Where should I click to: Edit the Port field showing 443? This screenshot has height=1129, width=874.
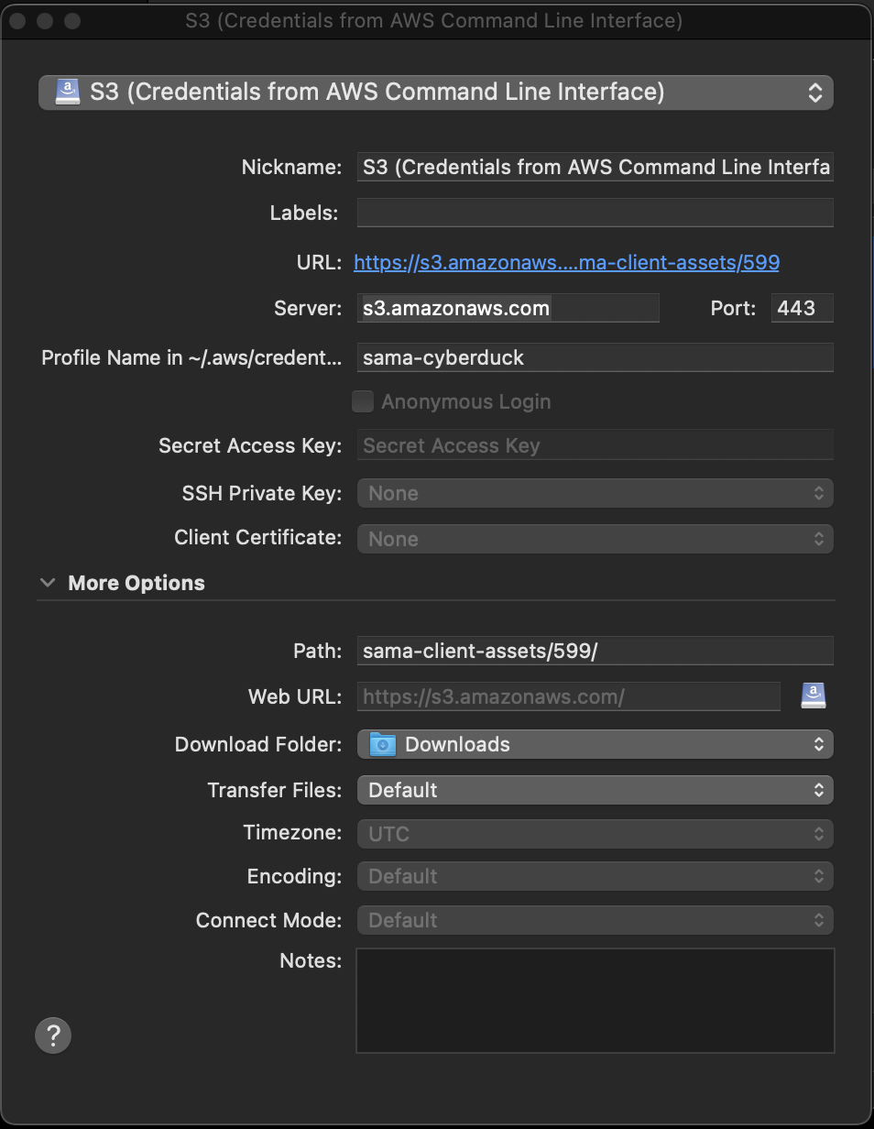802,308
